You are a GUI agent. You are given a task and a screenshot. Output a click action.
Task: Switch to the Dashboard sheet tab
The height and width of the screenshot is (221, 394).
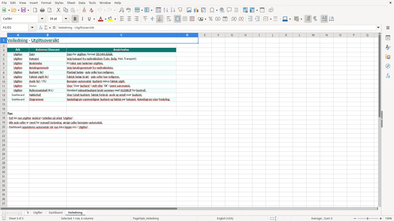pyautogui.click(x=55, y=213)
